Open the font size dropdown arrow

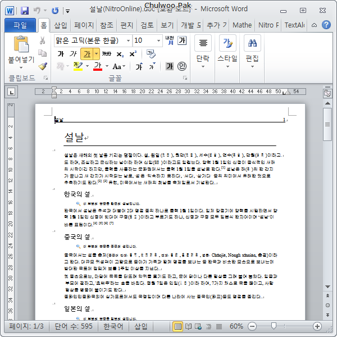click(x=158, y=40)
